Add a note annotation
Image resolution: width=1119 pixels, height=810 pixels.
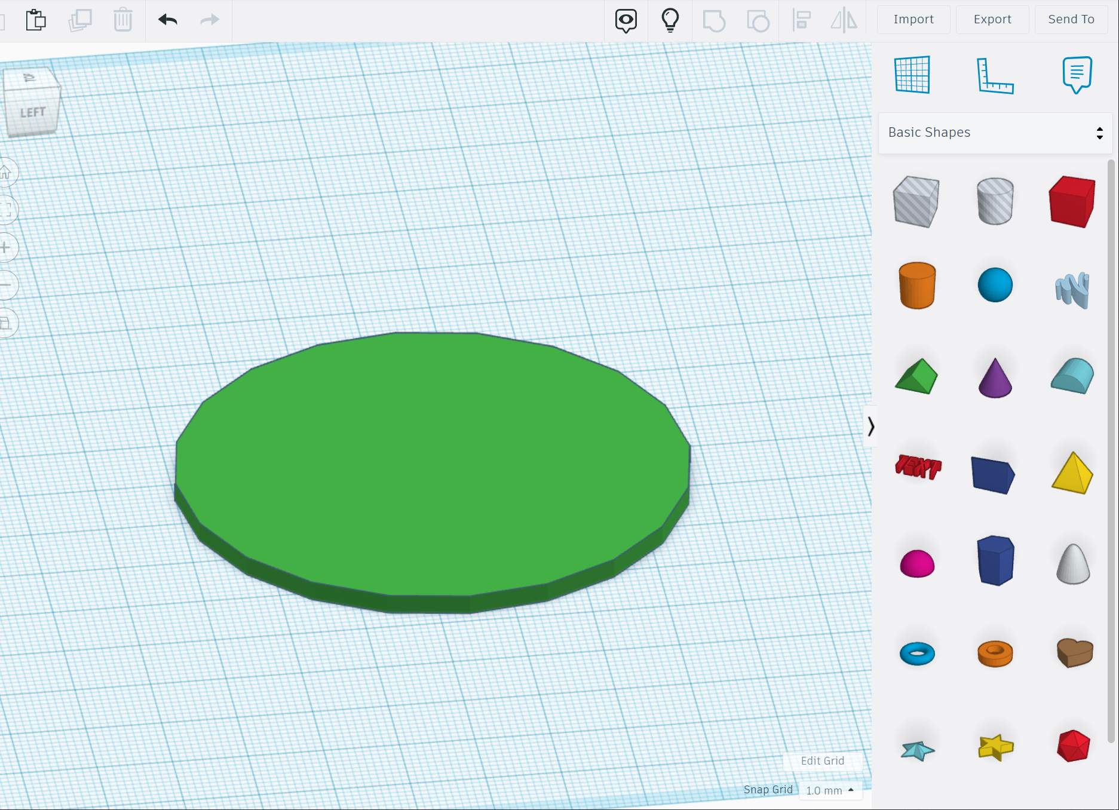coord(1077,76)
